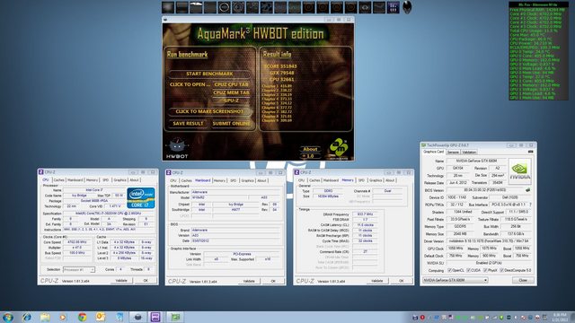Launch Internet Explorer from taskbar
This screenshot has height=323, width=575.
click(x=27, y=317)
